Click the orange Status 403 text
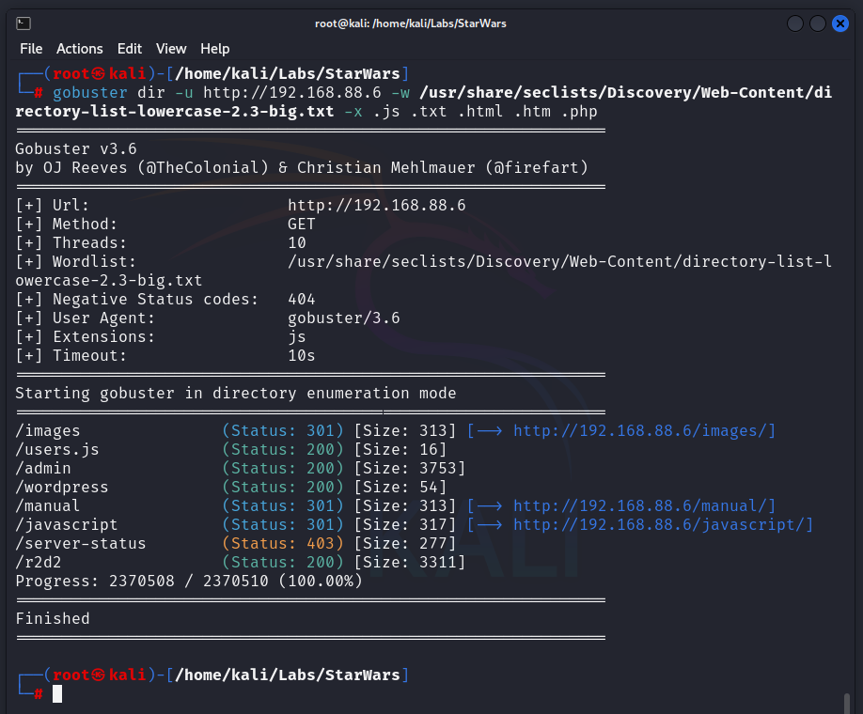 point(283,543)
